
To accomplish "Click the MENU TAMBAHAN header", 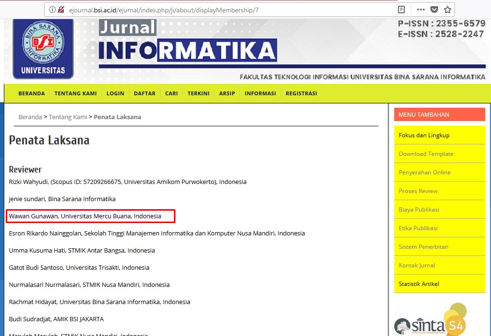I will click(x=440, y=114).
